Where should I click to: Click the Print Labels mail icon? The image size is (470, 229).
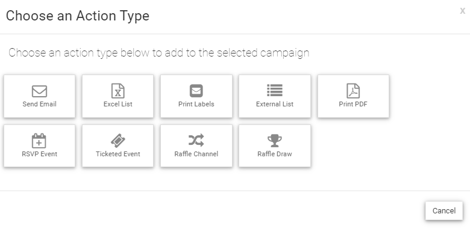coord(196,91)
